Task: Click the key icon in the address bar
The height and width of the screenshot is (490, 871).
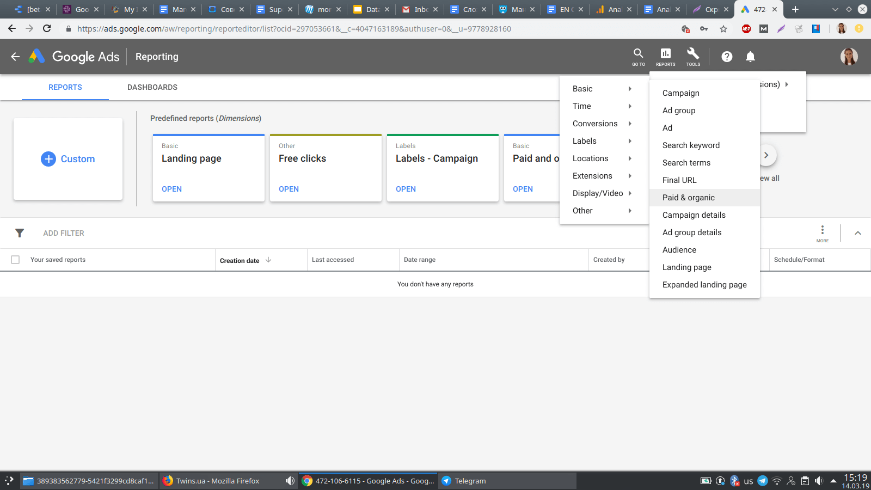Action: click(704, 29)
